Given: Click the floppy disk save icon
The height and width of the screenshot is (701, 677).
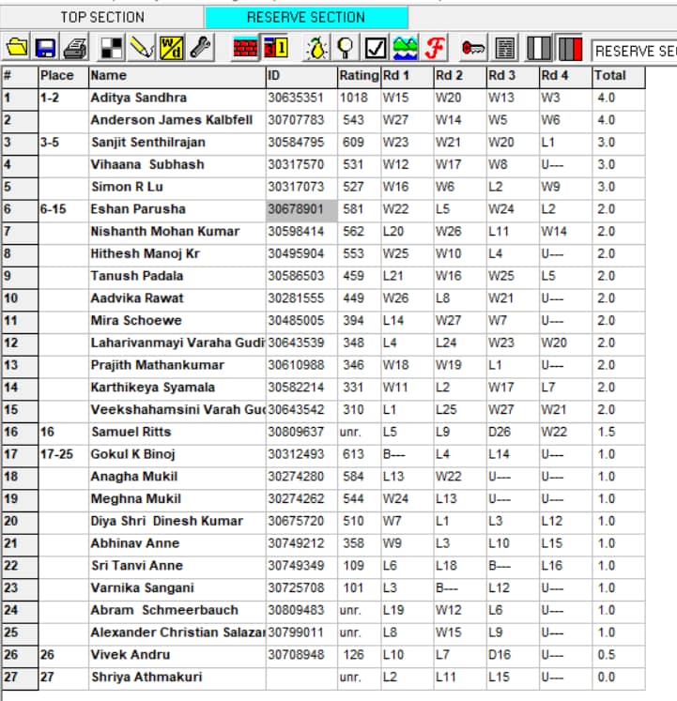Looking at the screenshot, I should (x=46, y=47).
